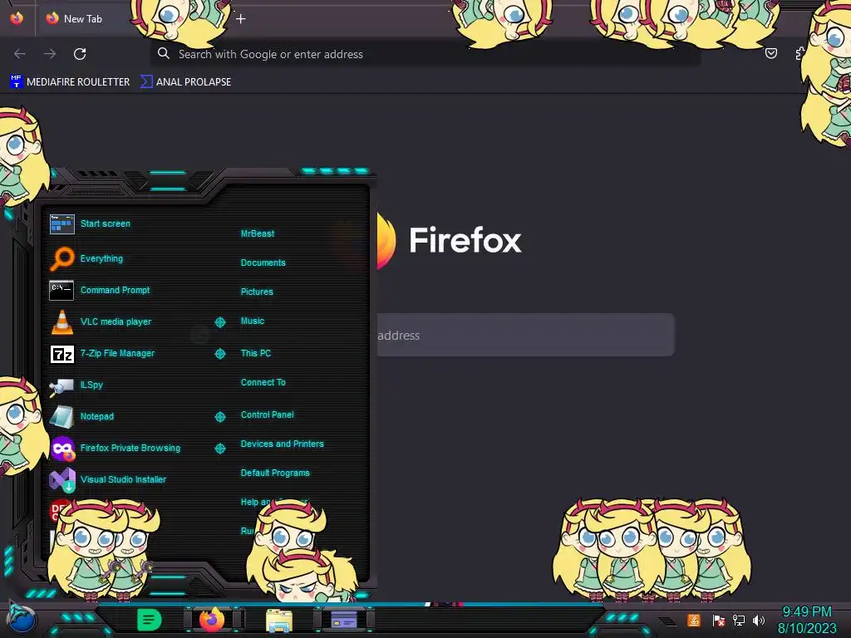Click the 7z icon
Image resolution: width=851 pixels, height=638 pixels.
pyautogui.click(x=61, y=354)
